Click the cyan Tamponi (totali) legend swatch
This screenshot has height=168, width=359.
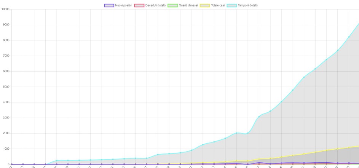point(232,6)
